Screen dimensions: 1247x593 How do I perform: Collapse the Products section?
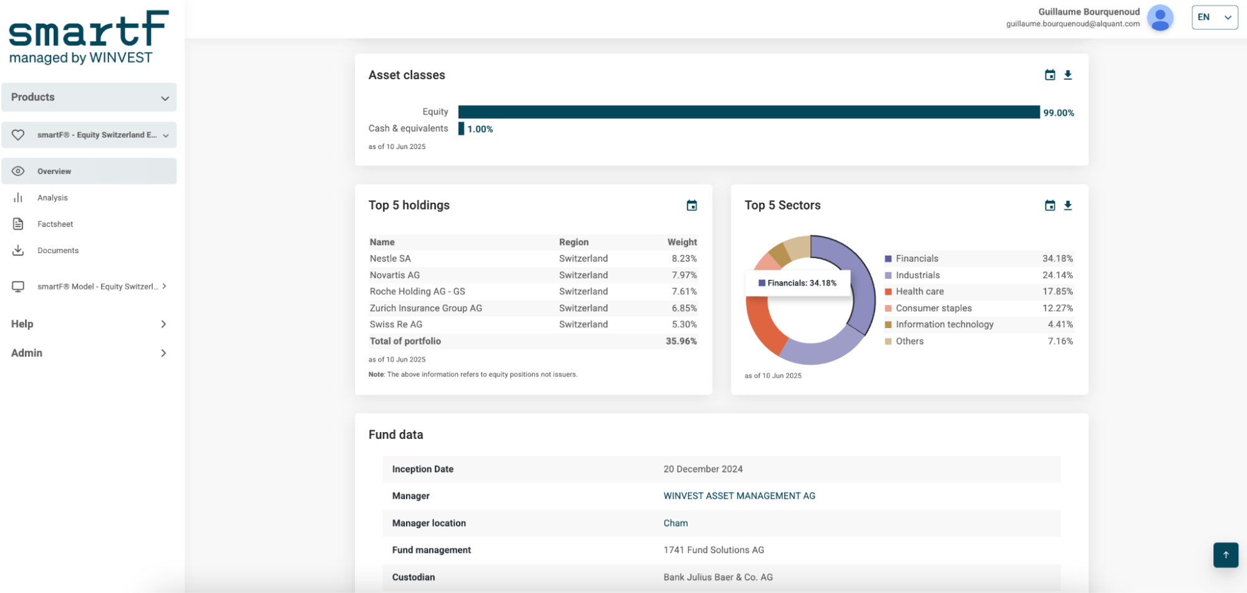coord(89,97)
